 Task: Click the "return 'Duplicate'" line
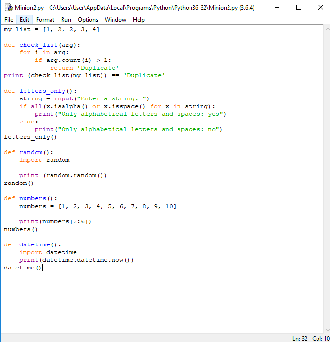pyautogui.click(x=84, y=68)
